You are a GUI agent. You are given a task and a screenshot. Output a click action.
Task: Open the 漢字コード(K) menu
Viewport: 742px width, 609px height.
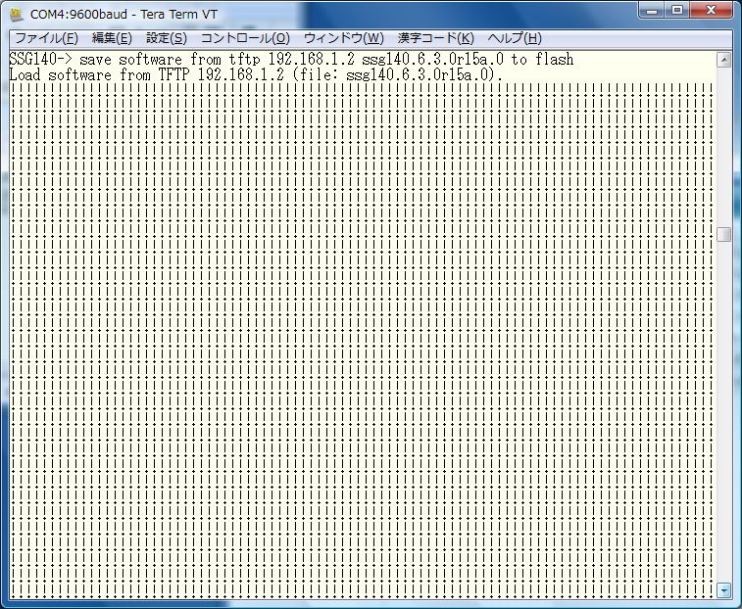pyautogui.click(x=436, y=38)
